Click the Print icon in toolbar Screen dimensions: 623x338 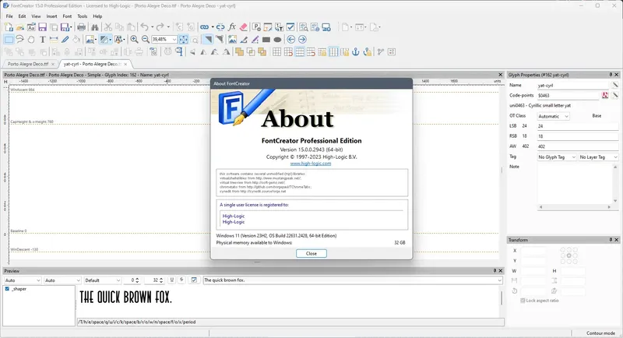[82, 27]
